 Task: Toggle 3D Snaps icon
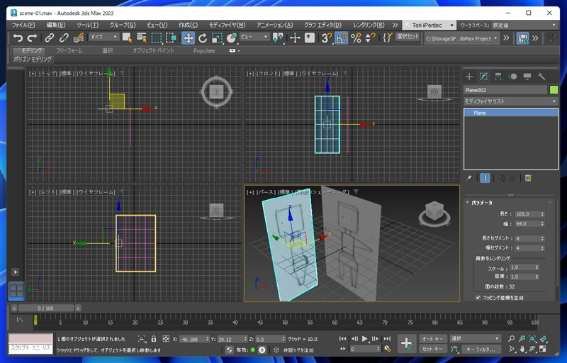tap(327, 38)
